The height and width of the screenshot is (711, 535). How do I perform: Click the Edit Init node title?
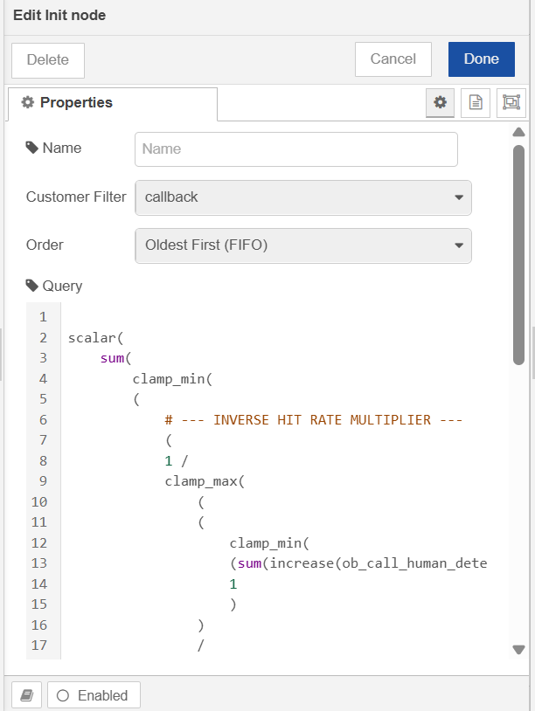59,16
